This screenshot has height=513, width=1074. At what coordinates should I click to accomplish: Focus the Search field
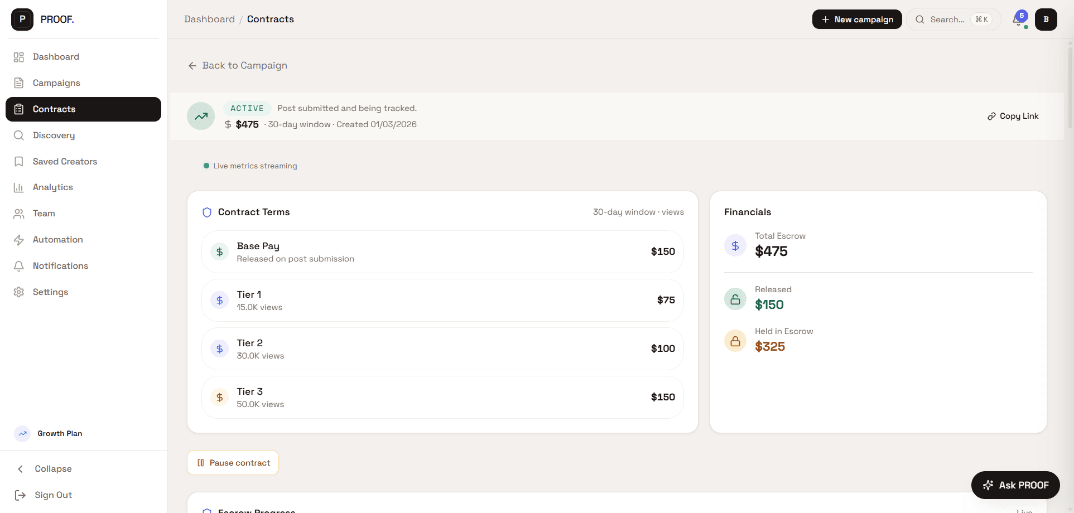953,20
